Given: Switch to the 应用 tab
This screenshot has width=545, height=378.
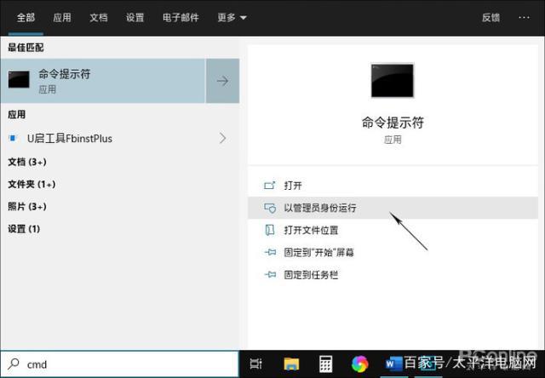Looking at the screenshot, I should (62, 17).
